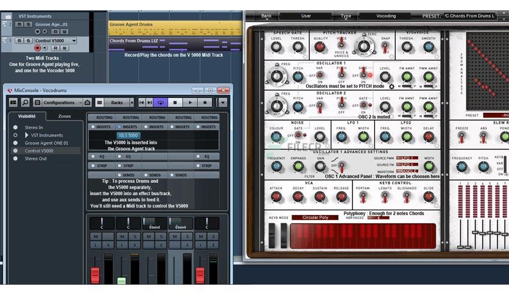The height and width of the screenshot is (295, 509).
Task: Open the Racks selector dropdown arrow
Action: (x=132, y=102)
